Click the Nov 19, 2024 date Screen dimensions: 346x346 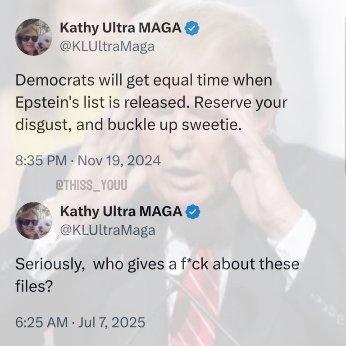[119, 160]
